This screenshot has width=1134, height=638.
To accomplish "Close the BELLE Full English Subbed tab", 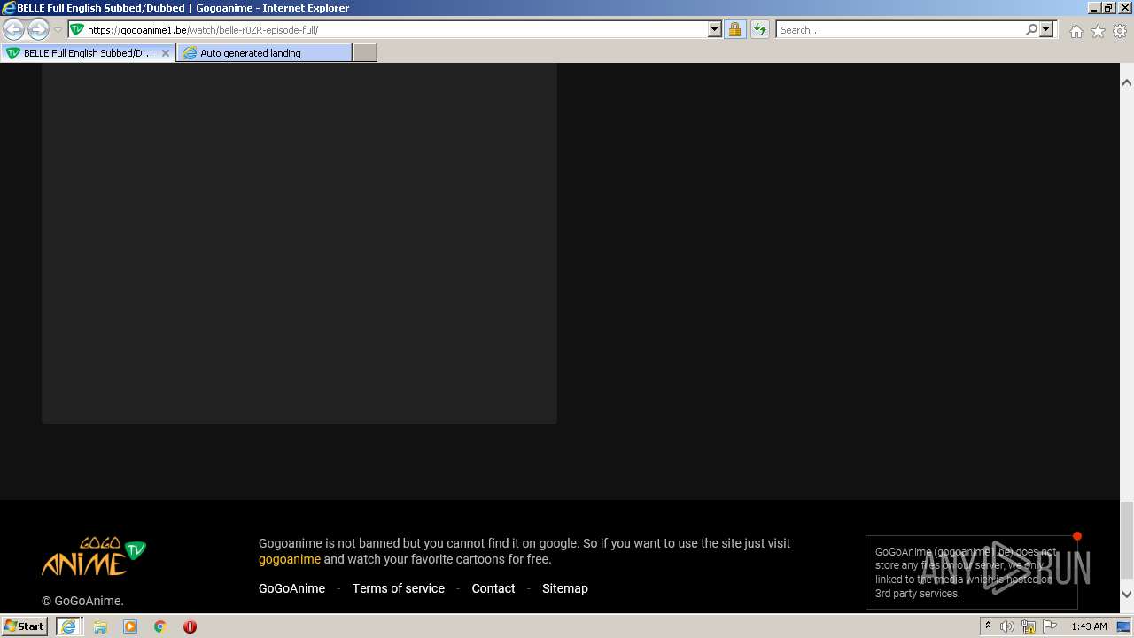I will pos(165,53).
